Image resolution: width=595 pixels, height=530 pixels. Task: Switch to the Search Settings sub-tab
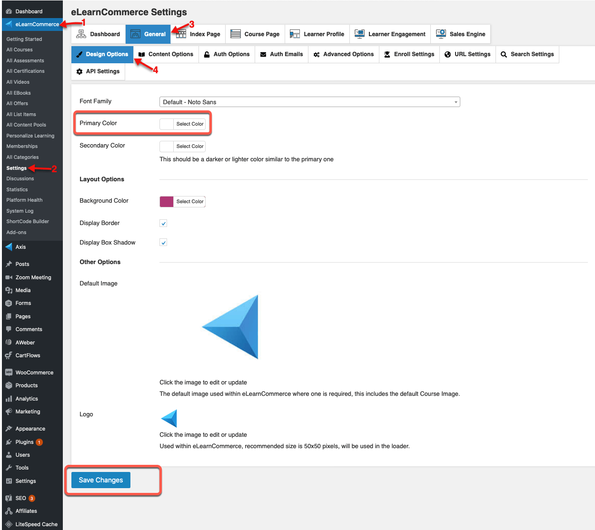click(x=527, y=54)
